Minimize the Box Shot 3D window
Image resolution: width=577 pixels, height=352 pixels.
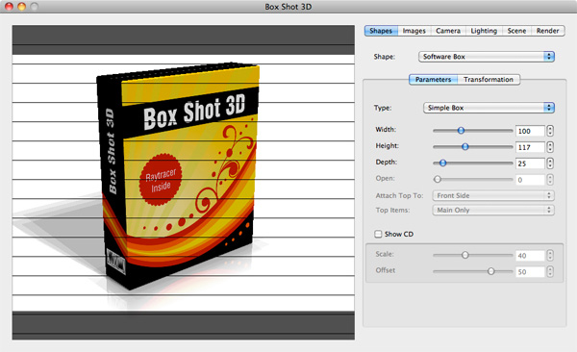pos(22,7)
